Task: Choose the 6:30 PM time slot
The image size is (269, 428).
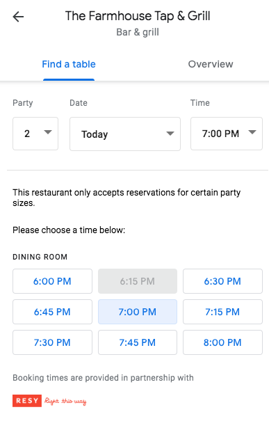Action: [x=222, y=281]
